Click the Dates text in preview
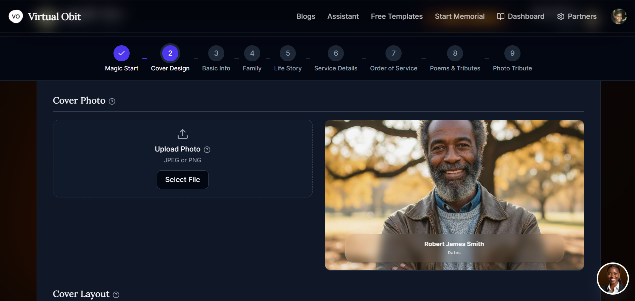Screen dimensions: 635x301 [454, 253]
